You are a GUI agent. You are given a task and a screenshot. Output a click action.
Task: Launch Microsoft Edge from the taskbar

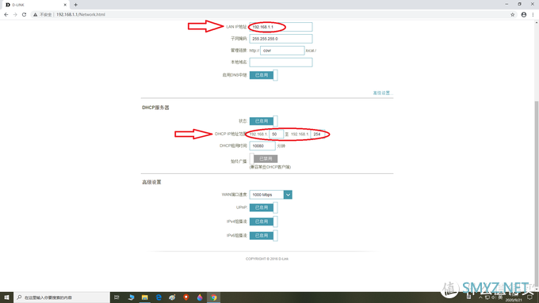tap(159, 297)
